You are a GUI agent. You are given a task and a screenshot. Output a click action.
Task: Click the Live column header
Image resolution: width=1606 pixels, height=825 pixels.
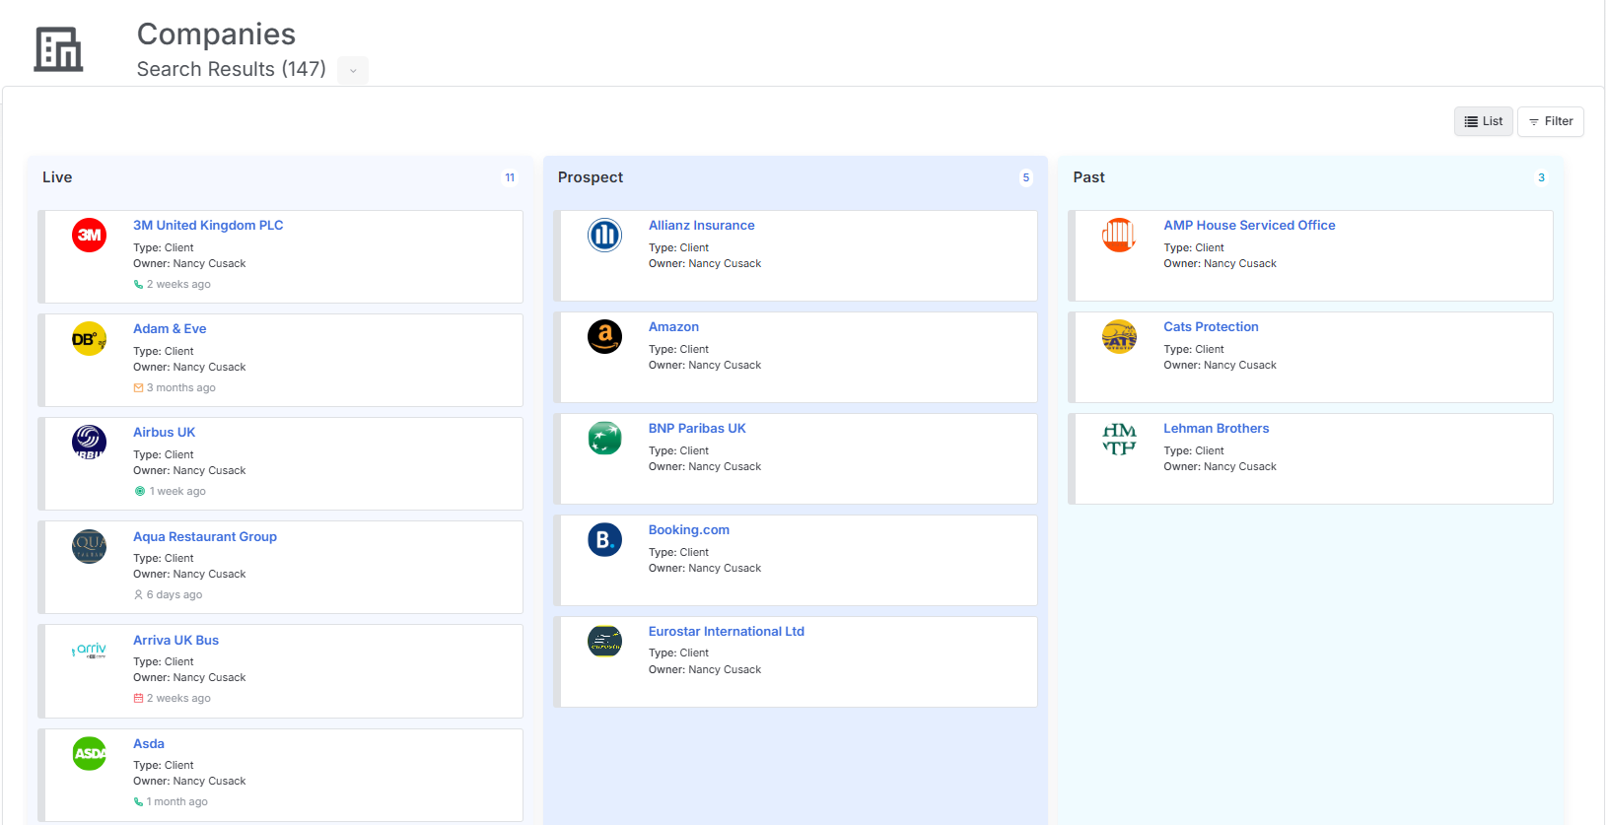(x=57, y=177)
